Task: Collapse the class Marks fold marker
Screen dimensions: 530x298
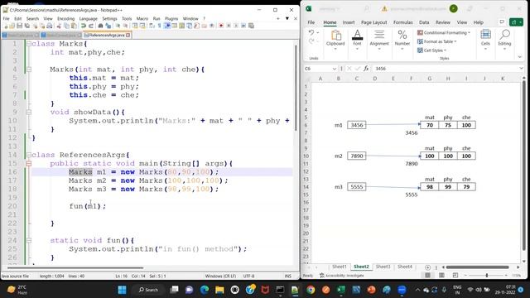Action: (x=29, y=44)
